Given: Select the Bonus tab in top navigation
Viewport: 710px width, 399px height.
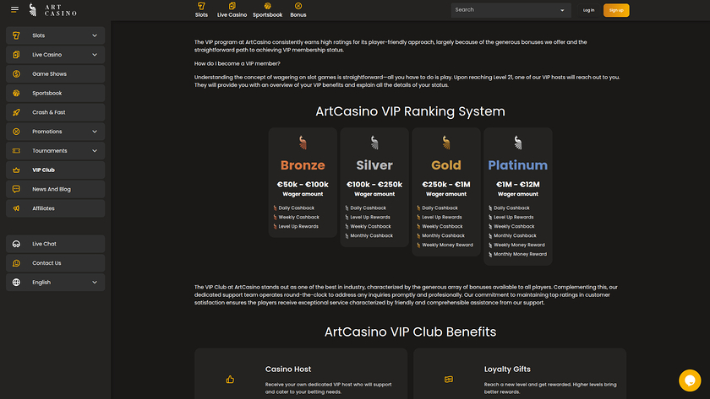Looking at the screenshot, I should point(298,10).
